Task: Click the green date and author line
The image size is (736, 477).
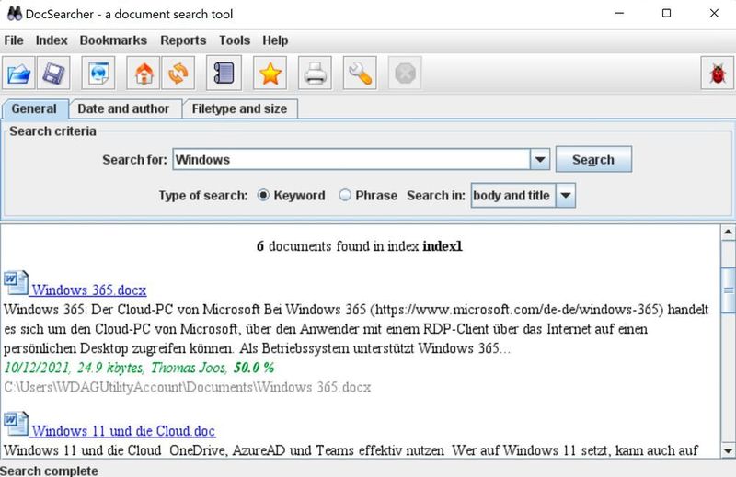Action: click(x=139, y=368)
